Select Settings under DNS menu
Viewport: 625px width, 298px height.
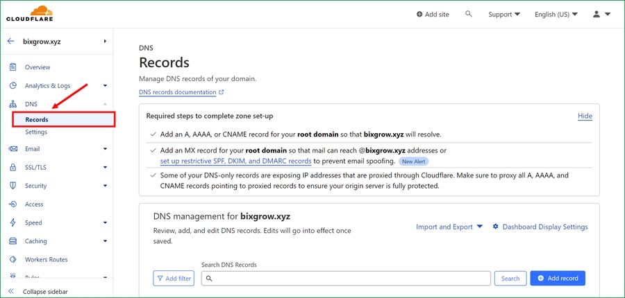point(36,132)
